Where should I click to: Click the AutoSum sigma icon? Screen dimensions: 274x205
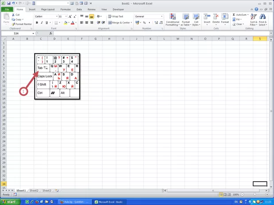coord(234,15)
